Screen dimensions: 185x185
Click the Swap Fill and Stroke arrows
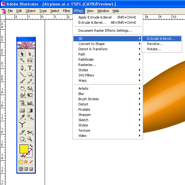click(x=31, y=146)
